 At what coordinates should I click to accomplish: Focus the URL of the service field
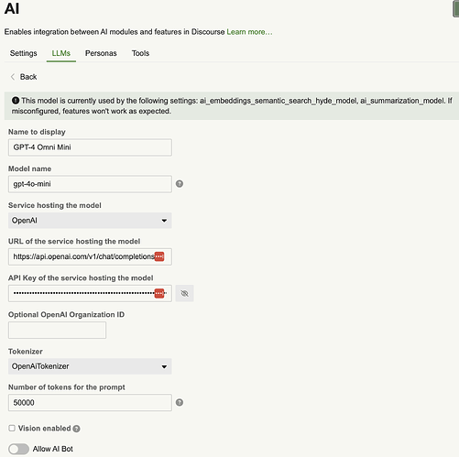pos(90,256)
